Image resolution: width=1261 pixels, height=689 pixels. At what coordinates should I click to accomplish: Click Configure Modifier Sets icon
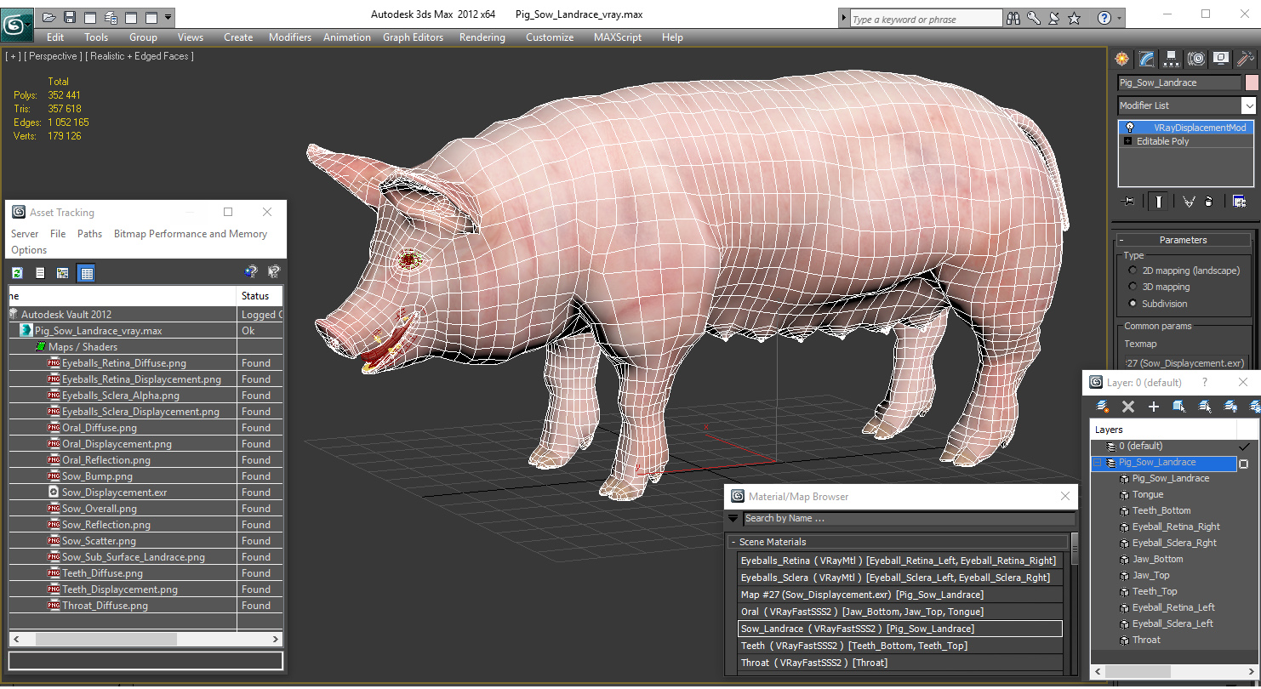pyautogui.click(x=1239, y=202)
